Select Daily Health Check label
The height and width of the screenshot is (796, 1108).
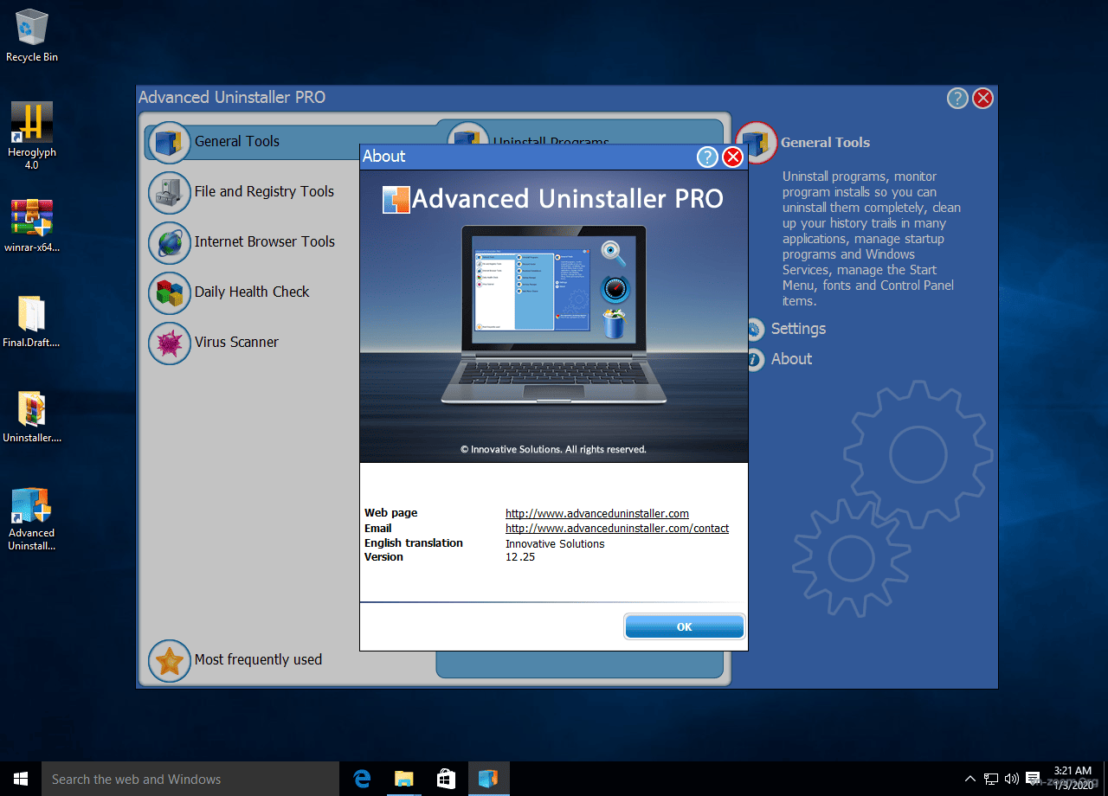click(x=252, y=292)
